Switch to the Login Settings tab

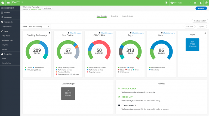pyautogui.click(x=127, y=16)
